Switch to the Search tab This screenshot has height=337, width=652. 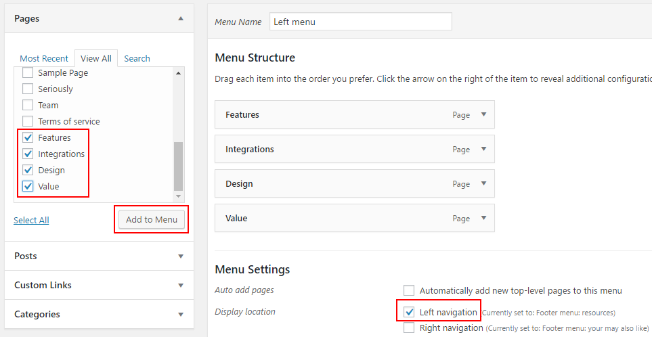(137, 59)
